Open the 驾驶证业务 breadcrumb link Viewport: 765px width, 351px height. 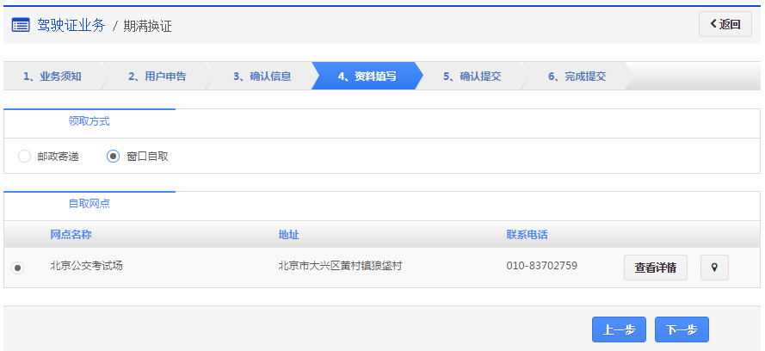pos(71,25)
